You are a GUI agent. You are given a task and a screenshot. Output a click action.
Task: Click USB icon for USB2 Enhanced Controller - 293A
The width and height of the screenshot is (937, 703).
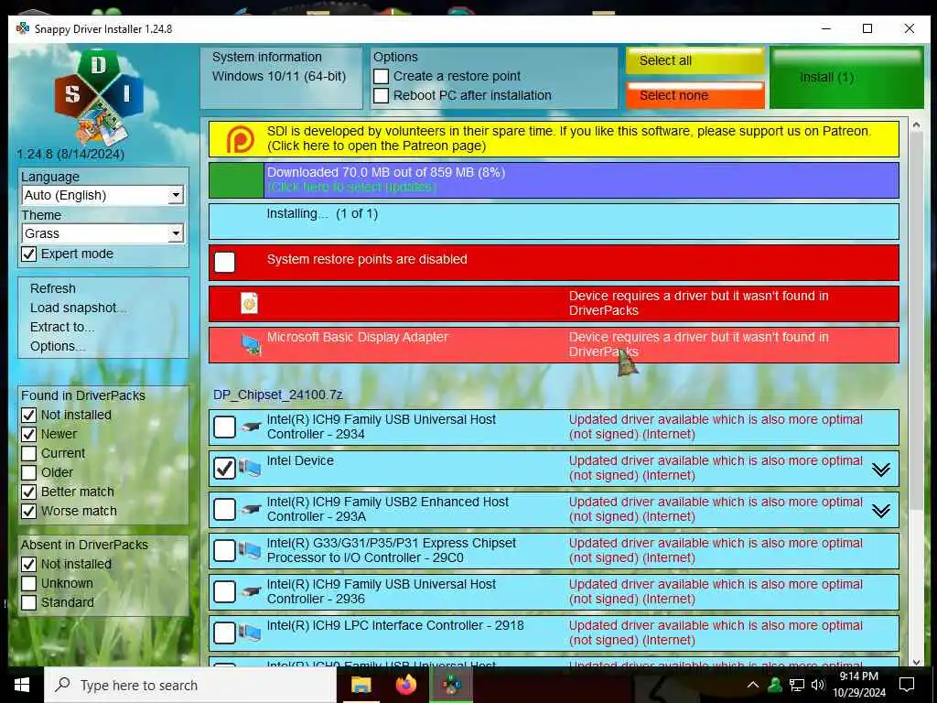251,509
